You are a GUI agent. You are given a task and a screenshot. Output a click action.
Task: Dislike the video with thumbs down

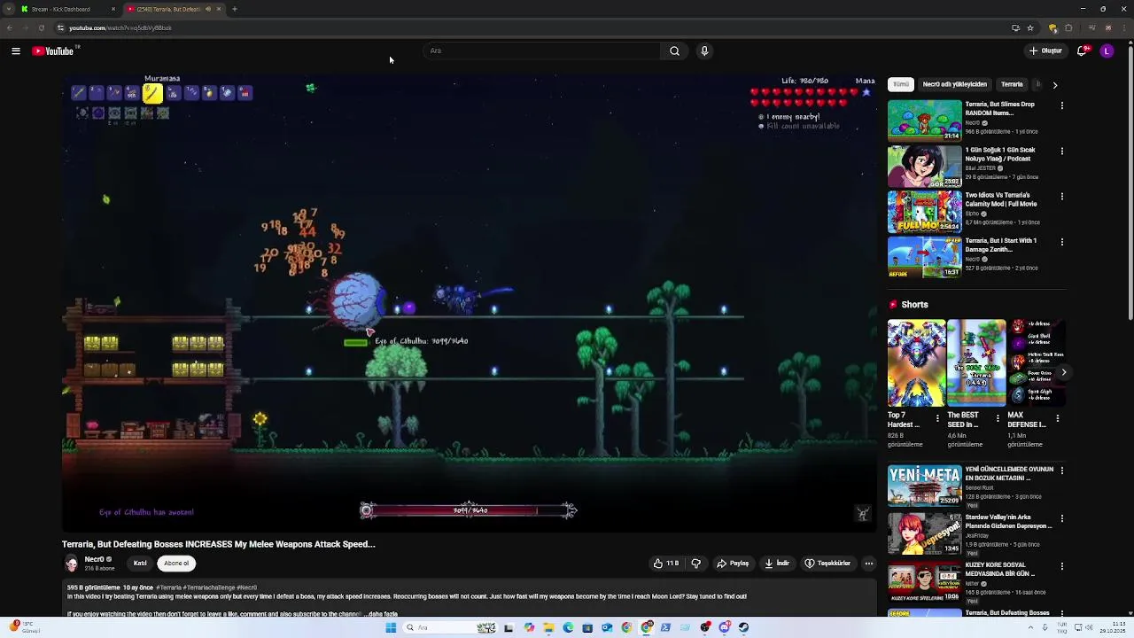click(x=695, y=564)
